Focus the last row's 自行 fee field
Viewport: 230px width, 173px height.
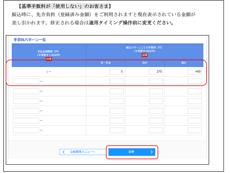pos(156,130)
